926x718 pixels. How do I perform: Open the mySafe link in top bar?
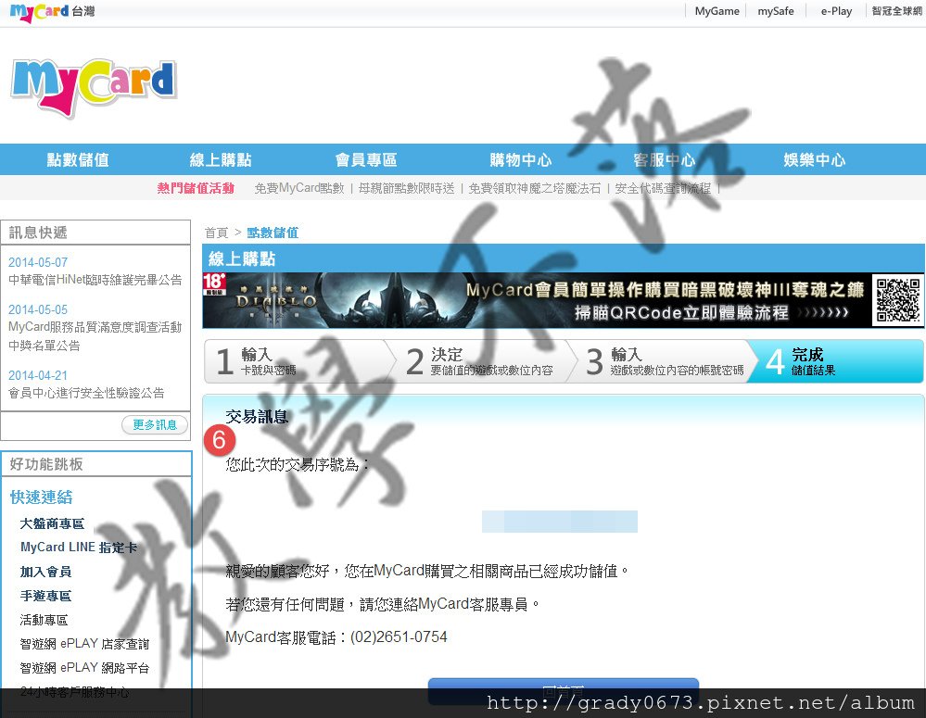pyautogui.click(x=776, y=11)
